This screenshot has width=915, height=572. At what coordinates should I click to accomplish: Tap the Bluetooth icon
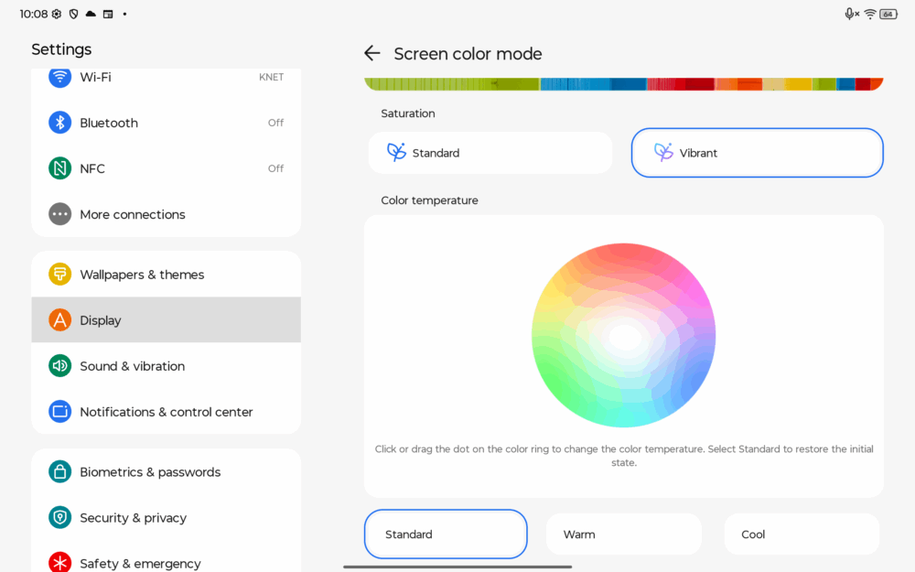59,123
